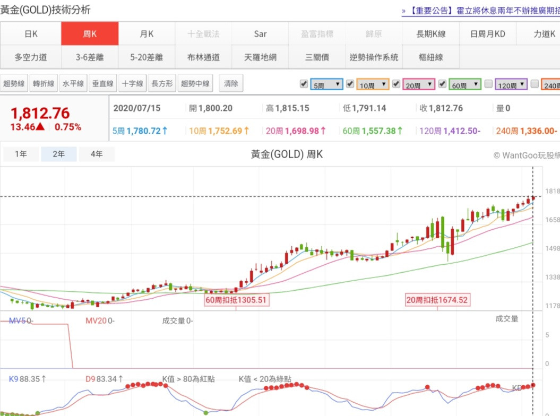Open the 布林通道 indicator tab

203,57
